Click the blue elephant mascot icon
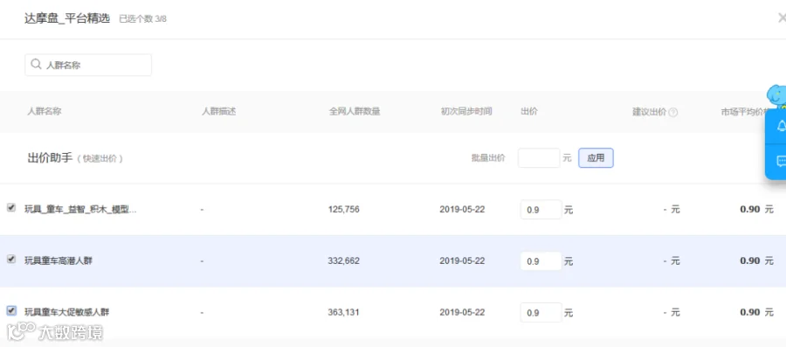 click(776, 96)
